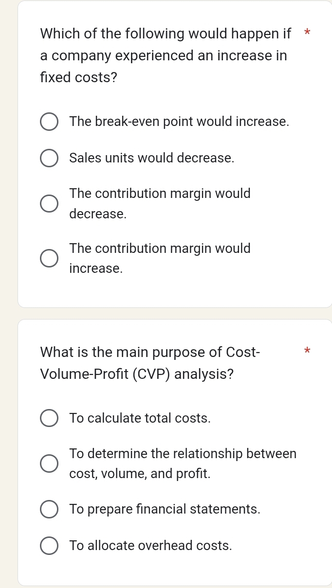Click the fixed costs question title text
Image resolution: width=332 pixels, height=588 pixels.
(x=166, y=55)
